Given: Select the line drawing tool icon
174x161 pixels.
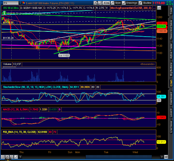Looking at the screenshot, I should tap(16, 157).
